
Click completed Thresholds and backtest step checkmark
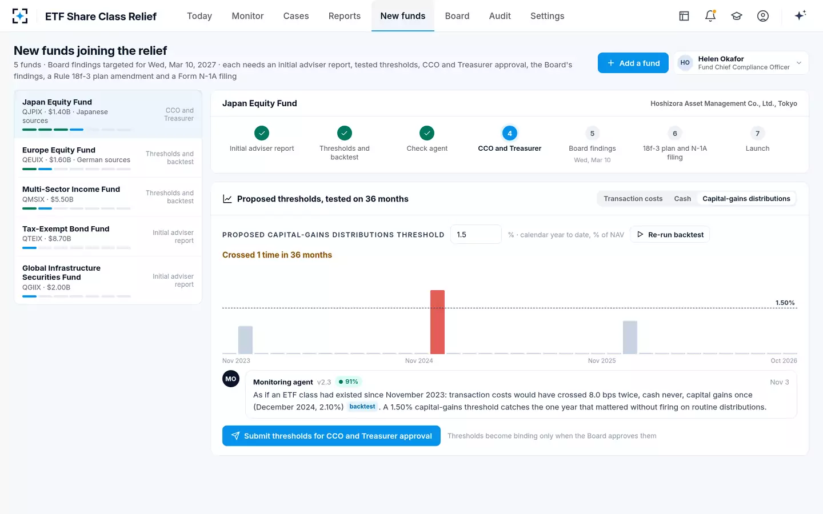(x=345, y=133)
